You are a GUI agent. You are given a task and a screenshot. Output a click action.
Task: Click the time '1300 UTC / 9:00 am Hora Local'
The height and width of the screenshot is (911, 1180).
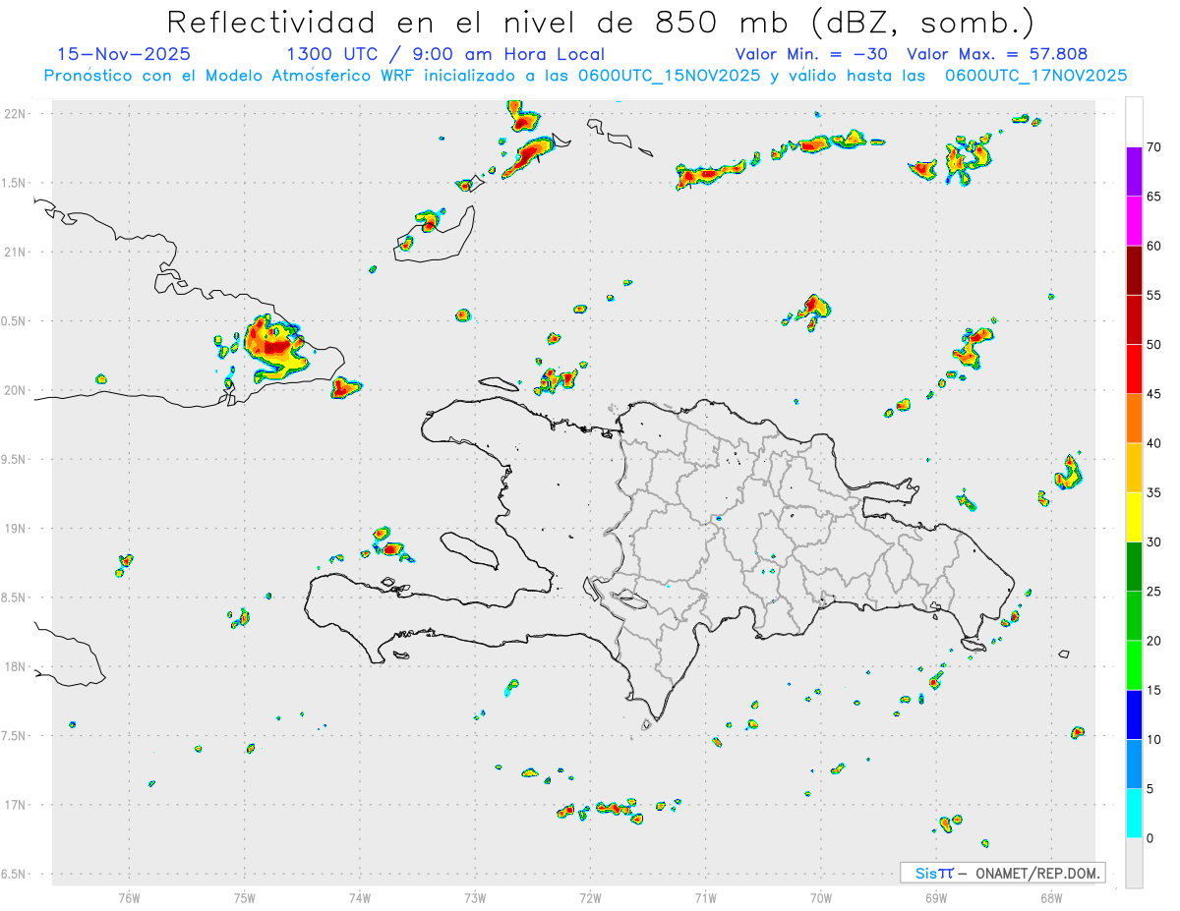coord(445,54)
